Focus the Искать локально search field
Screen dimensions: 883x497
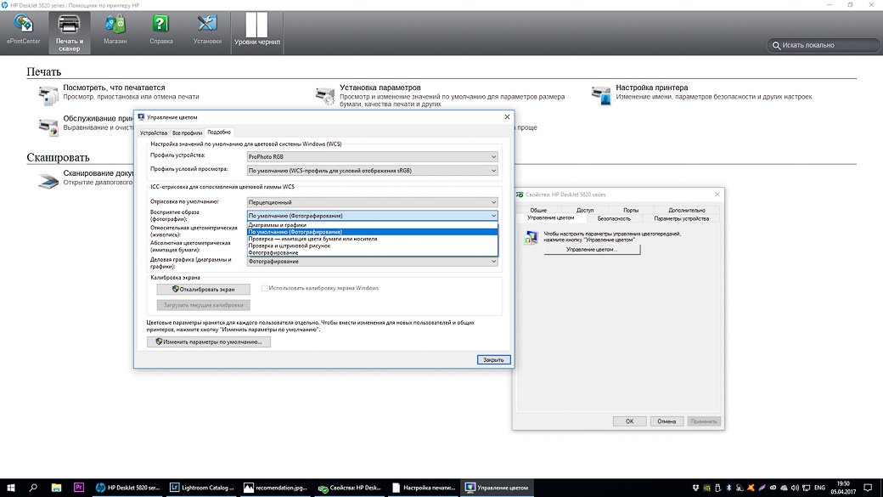823,45
